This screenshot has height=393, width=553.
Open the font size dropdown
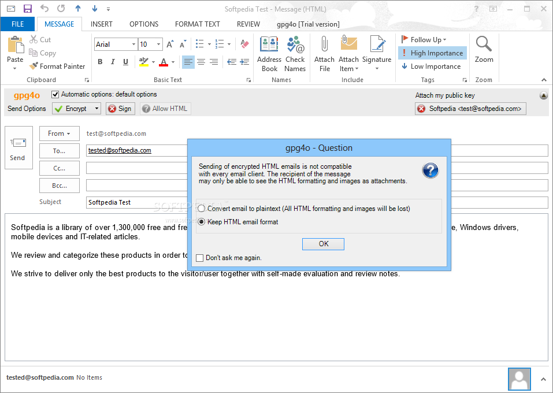click(x=159, y=45)
